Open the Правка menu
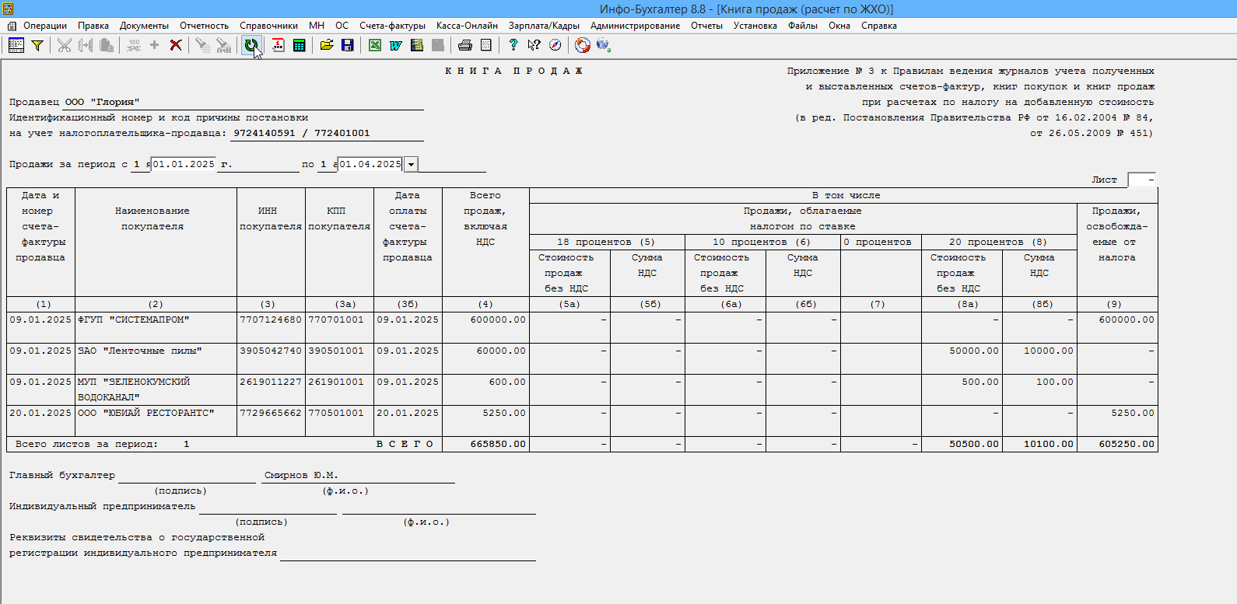Image resolution: width=1237 pixels, height=604 pixels. tap(93, 26)
